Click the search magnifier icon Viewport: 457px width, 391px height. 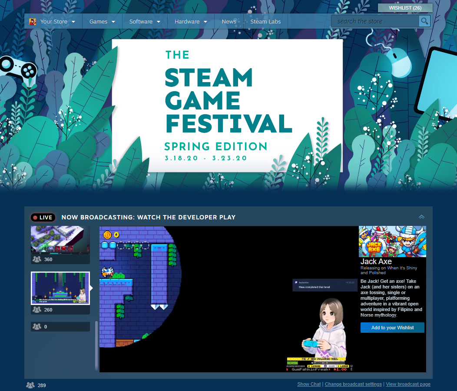point(425,21)
